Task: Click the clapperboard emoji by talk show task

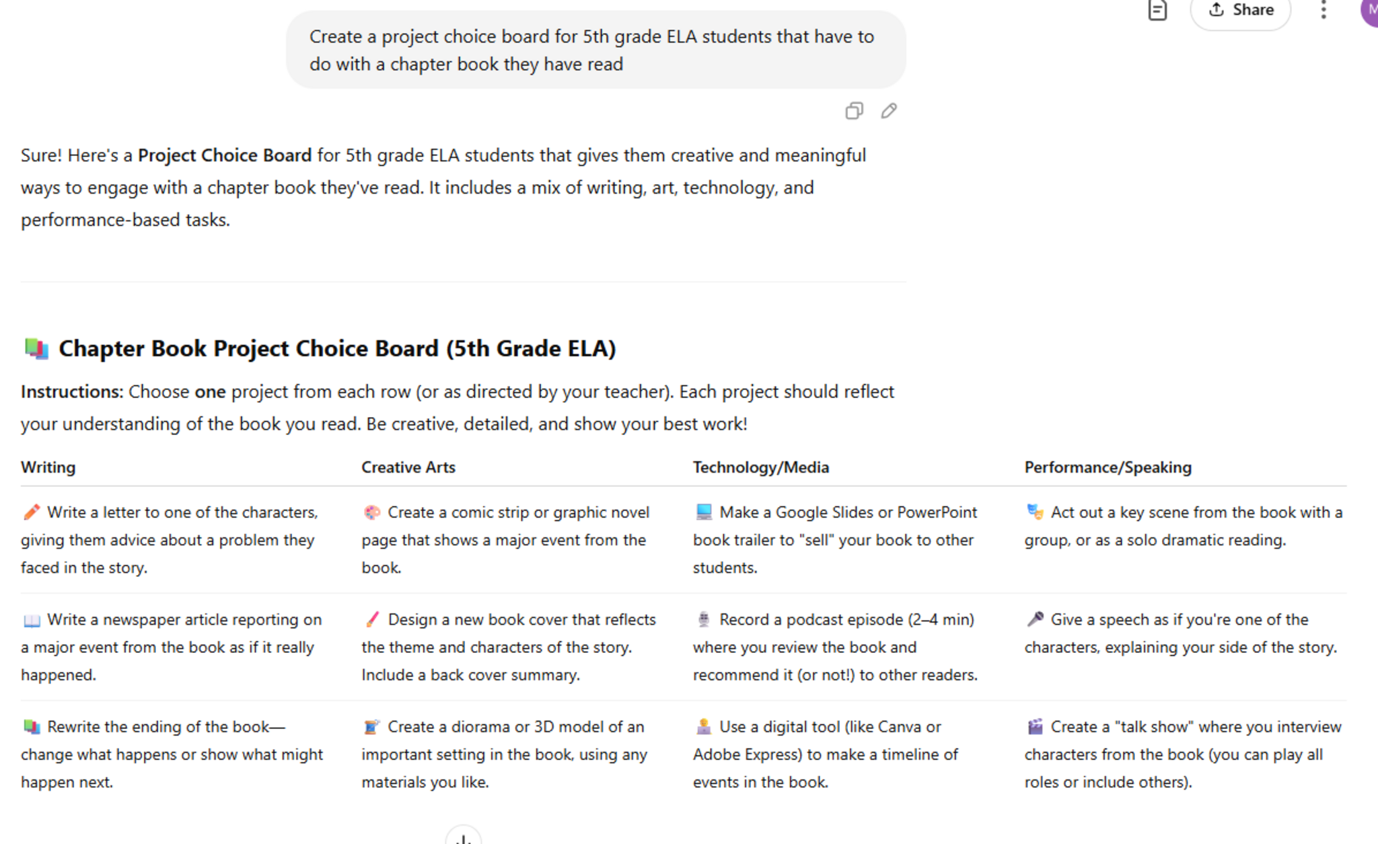Action: pos(1035,727)
